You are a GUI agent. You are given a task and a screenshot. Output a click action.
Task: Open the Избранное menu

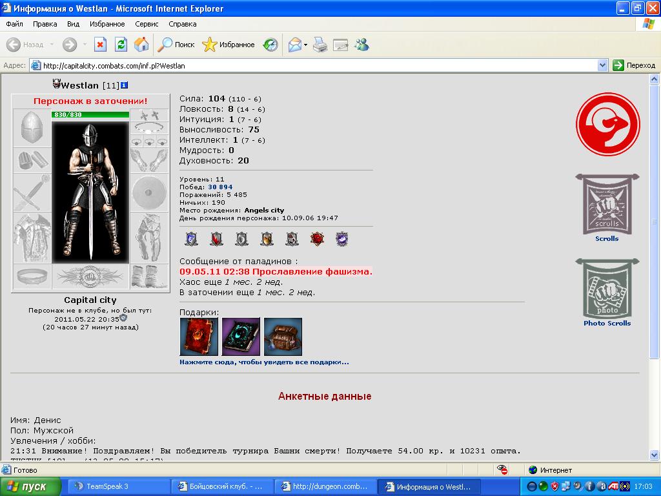point(107,24)
